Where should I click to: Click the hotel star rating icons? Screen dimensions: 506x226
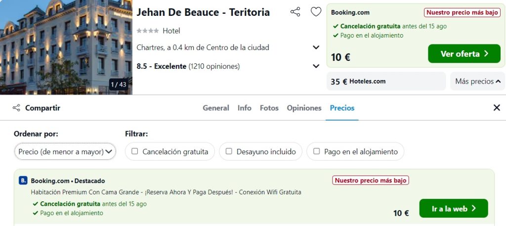tap(147, 31)
